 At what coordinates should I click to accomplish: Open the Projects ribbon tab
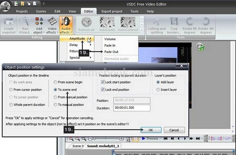[22, 11]
